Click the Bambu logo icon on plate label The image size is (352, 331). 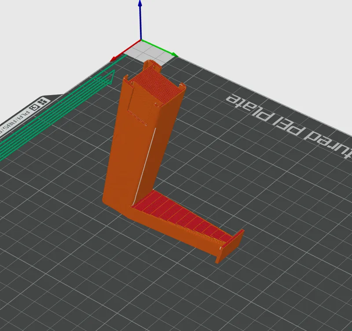43,102
